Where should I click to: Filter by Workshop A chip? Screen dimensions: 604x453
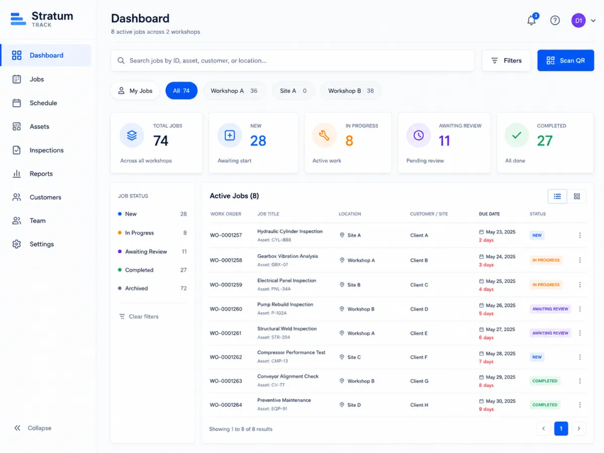(x=234, y=91)
